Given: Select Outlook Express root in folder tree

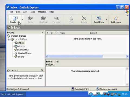Looking at the screenshot, I should point(18,36).
